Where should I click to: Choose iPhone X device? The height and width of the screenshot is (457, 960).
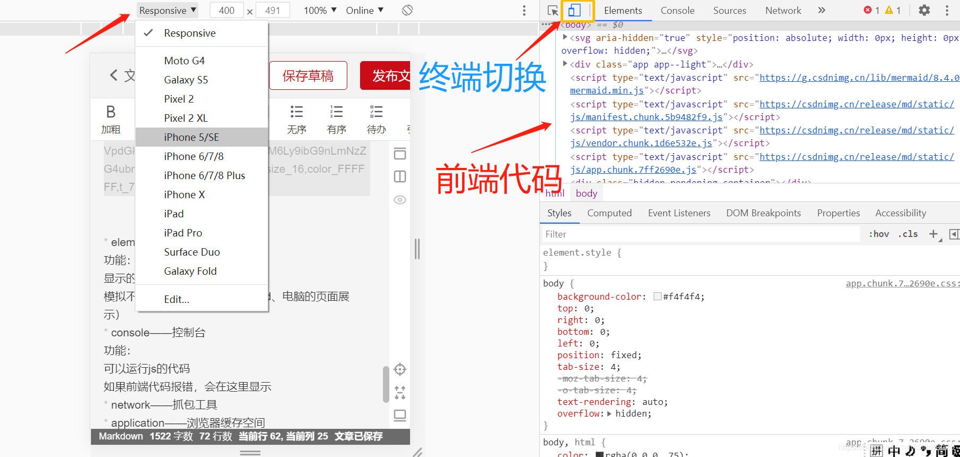pos(202,194)
